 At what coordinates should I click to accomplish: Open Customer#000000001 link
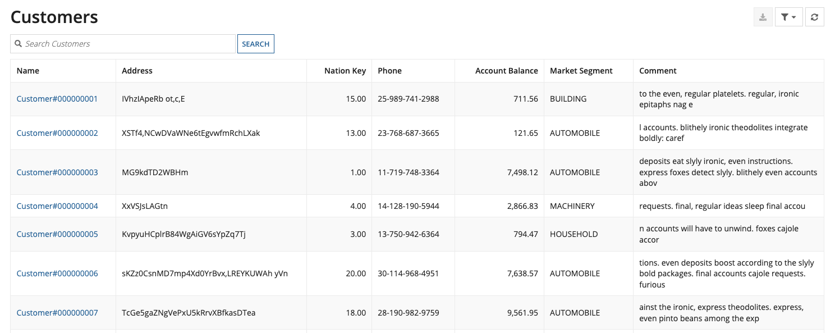[57, 99]
